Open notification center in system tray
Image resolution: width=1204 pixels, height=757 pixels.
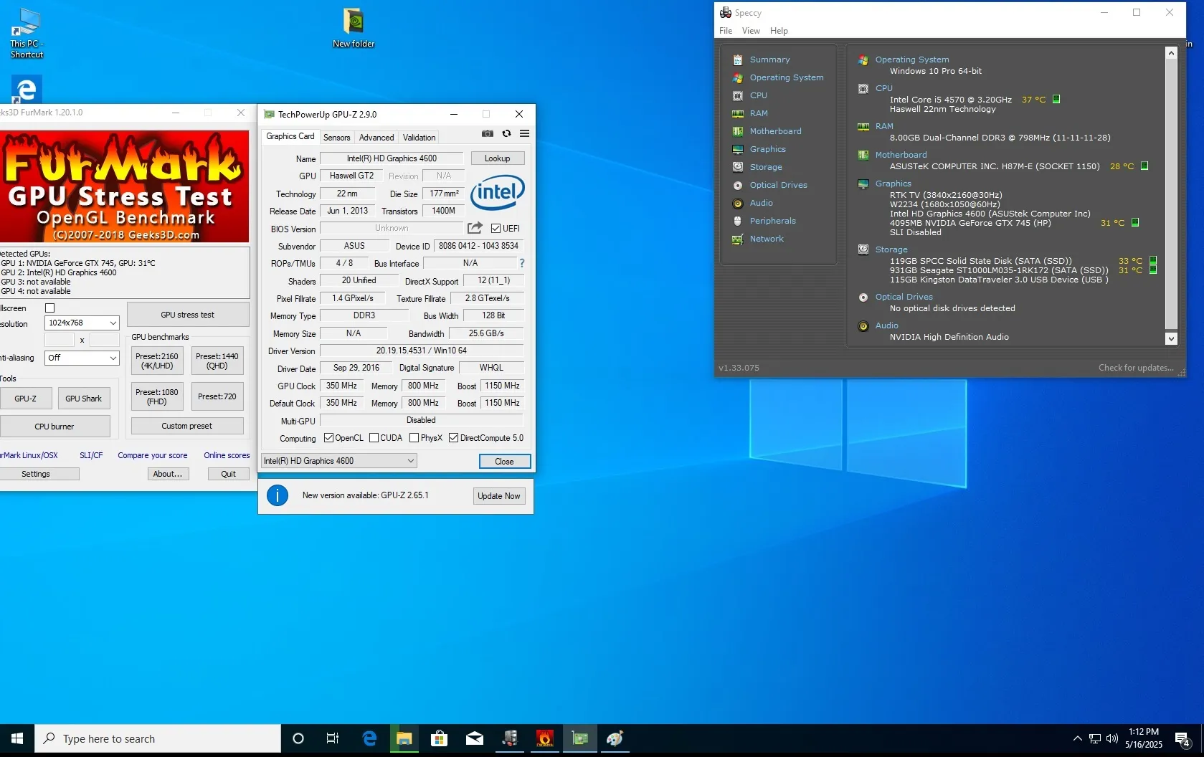coord(1183,739)
